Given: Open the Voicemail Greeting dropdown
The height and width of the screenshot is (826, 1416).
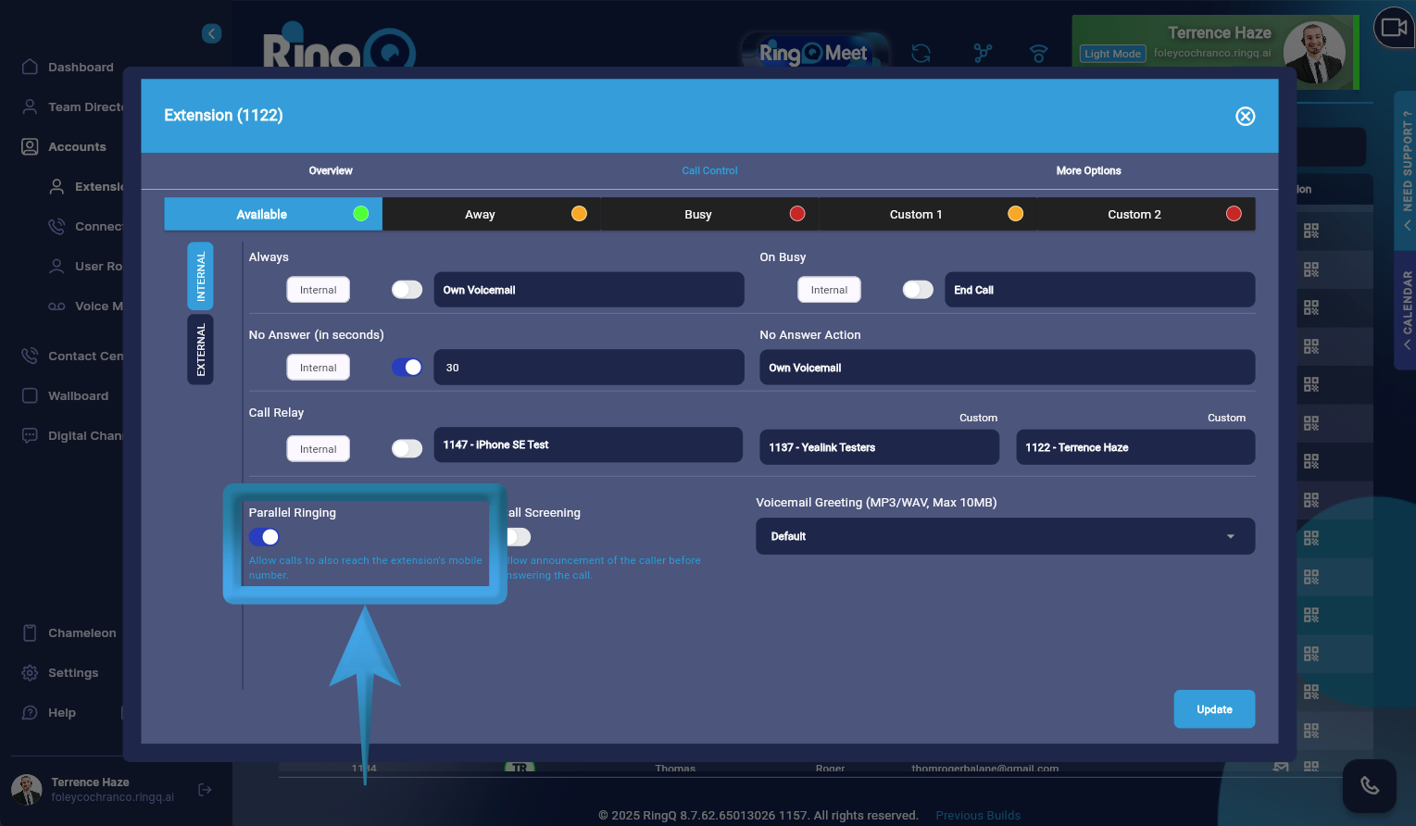Looking at the screenshot, I should point(1005,536).
